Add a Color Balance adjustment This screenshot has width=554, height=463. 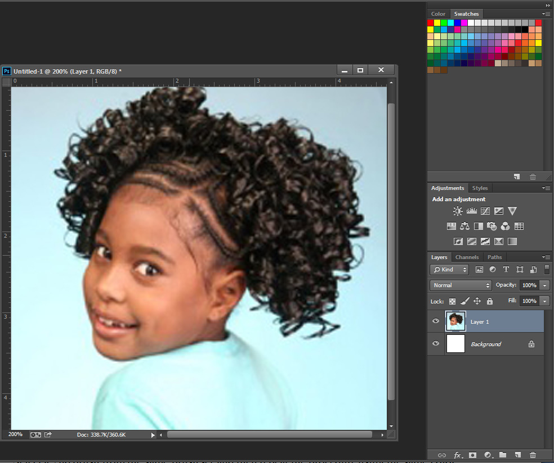point(464,226)
